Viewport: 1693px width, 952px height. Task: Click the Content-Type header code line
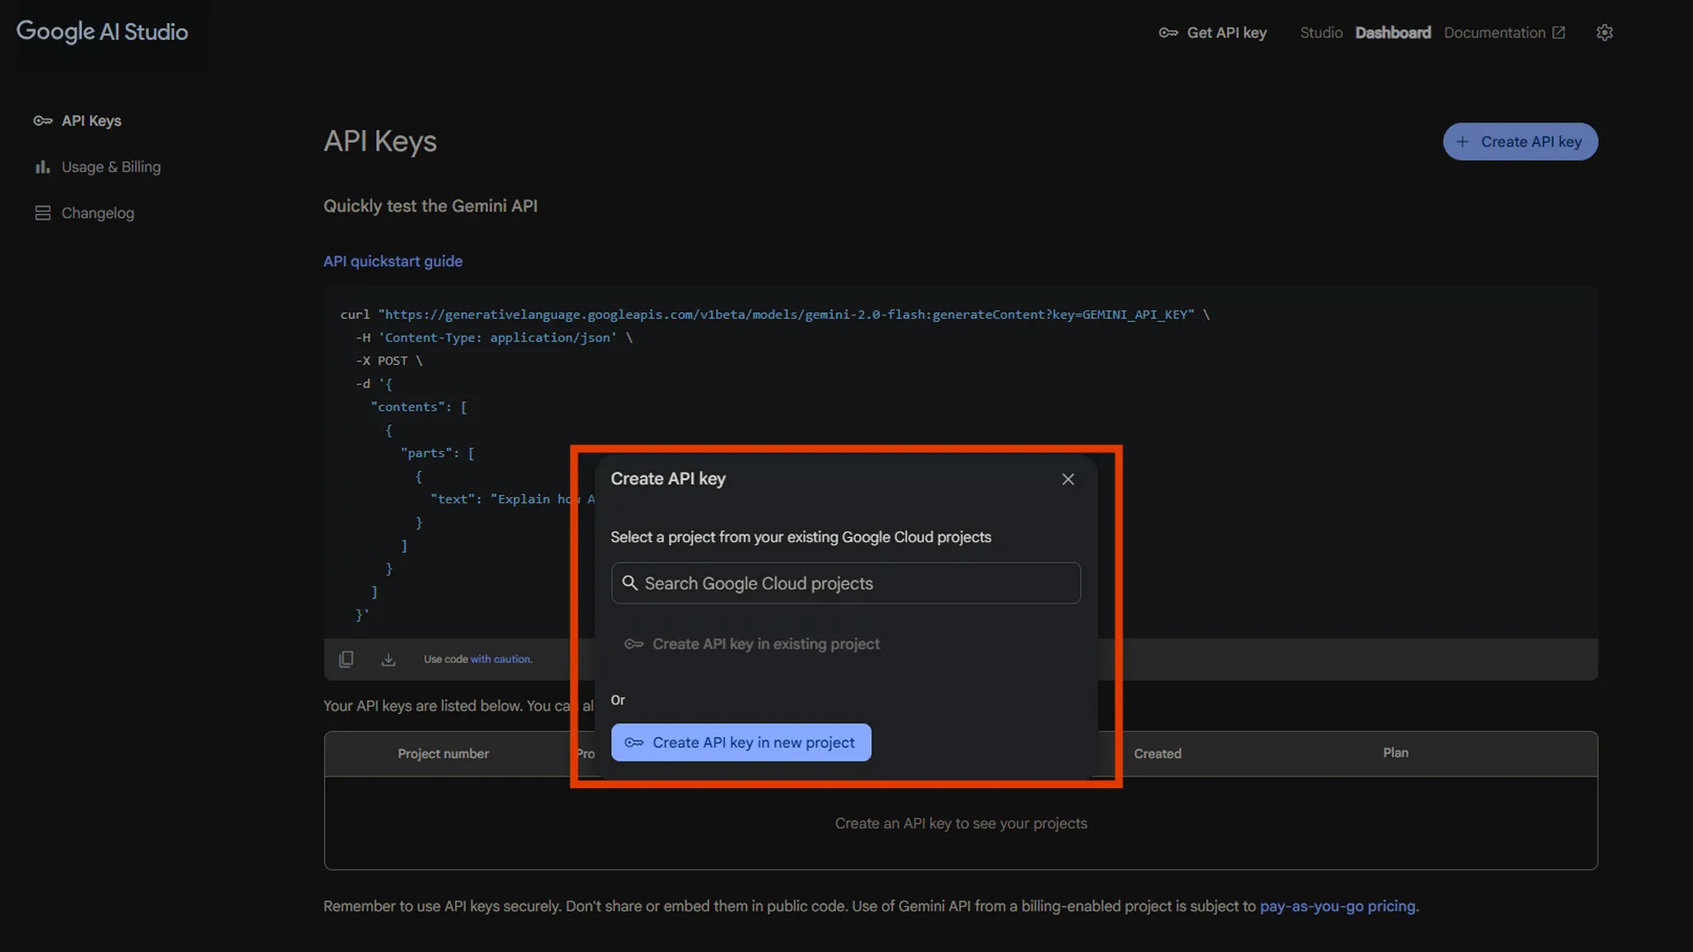pos(494,338)
